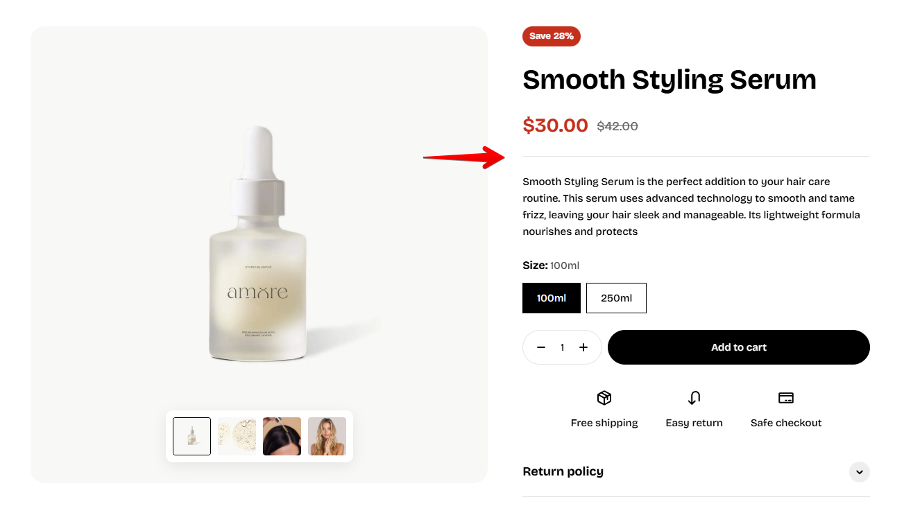Click the Save 28% badge

click(x=552, y=36)
